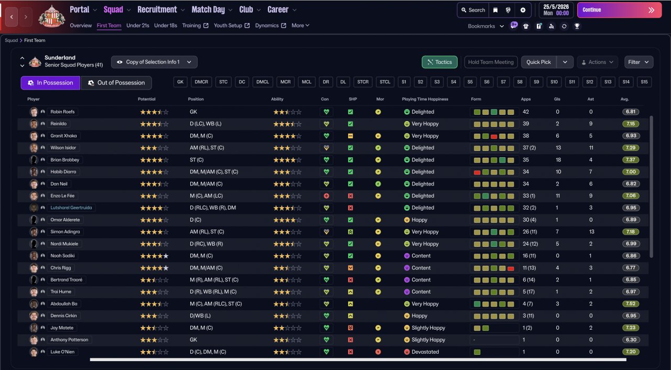Image resolution: width=671 pixels, height=370 pixels.
Task: Click the person icon next to Reinildo
Action: click(43, 124)
